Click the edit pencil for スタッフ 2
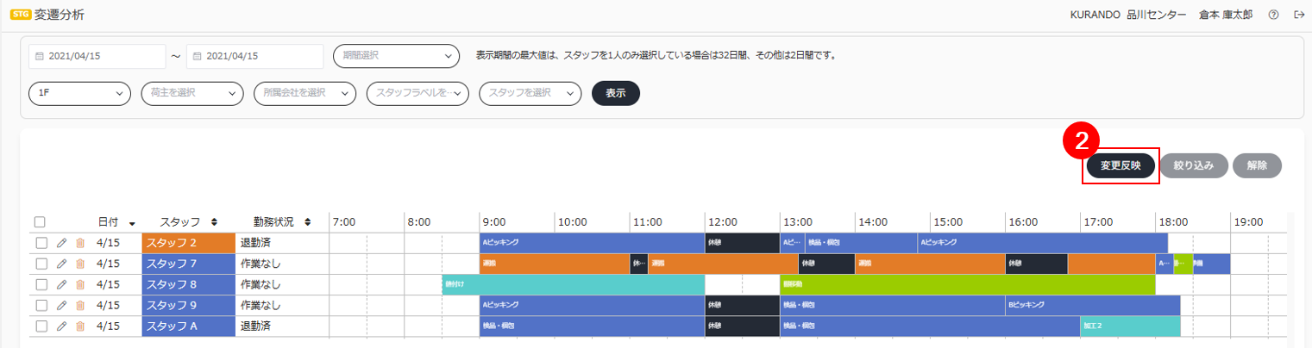 (61, 243)
